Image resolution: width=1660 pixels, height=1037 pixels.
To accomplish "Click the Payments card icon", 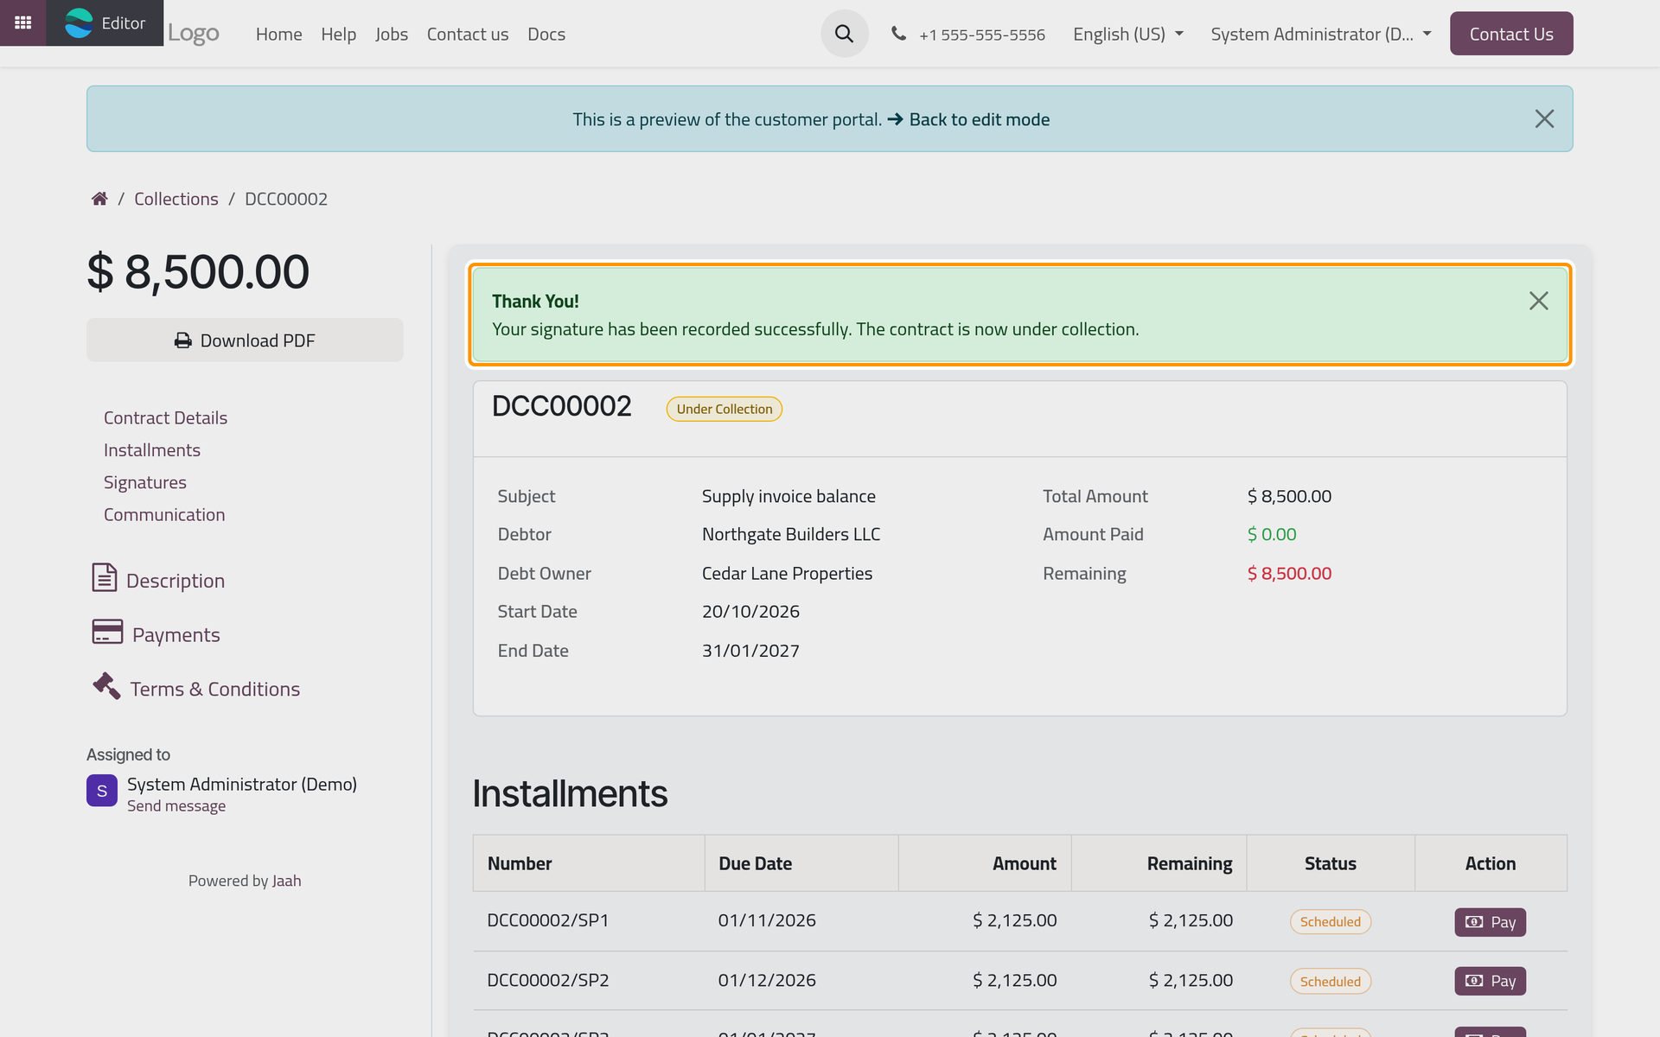I will click(107, 632).
